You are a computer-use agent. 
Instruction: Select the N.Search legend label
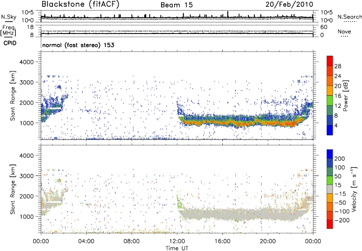(349, 17)
